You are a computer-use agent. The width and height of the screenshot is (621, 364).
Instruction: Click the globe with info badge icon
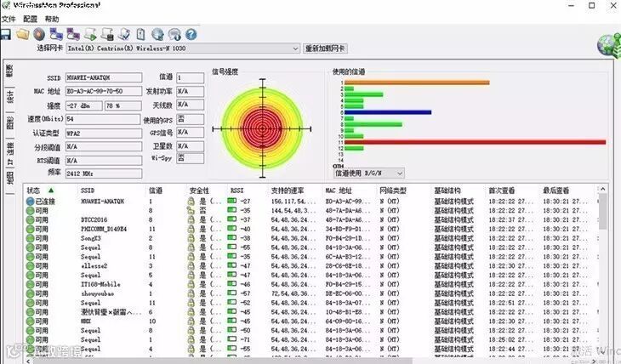tap(174, 35)
